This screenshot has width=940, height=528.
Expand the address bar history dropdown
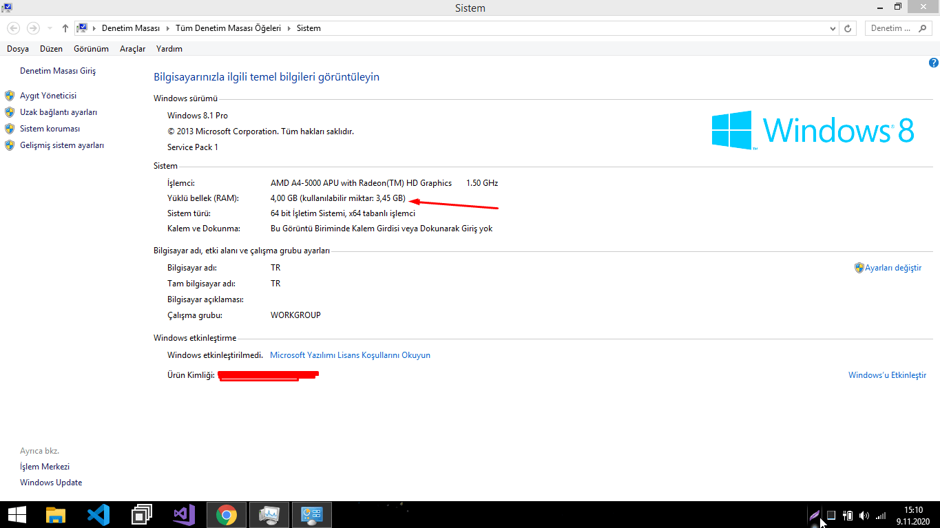[x=833, y=28]
